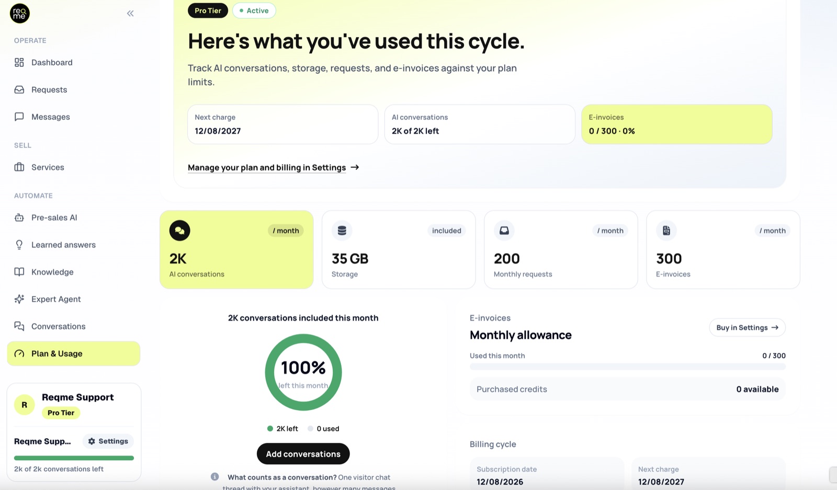
Task: Click the Dashboard grid icon
Action: click(x=19, y=62)
